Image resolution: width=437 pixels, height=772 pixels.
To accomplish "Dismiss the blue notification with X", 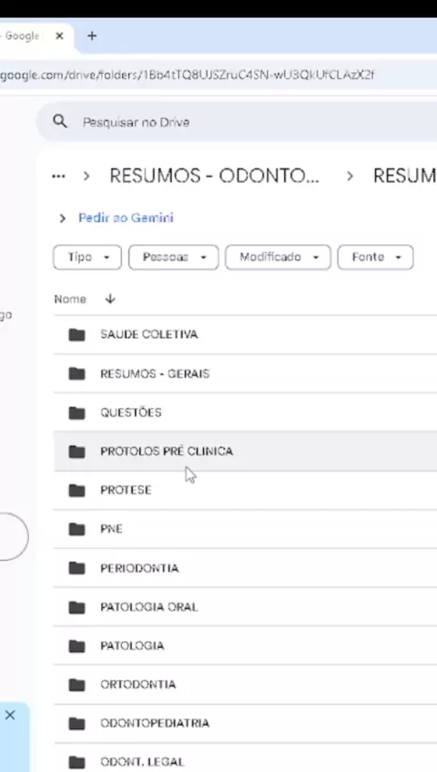I will pos(10,715).
